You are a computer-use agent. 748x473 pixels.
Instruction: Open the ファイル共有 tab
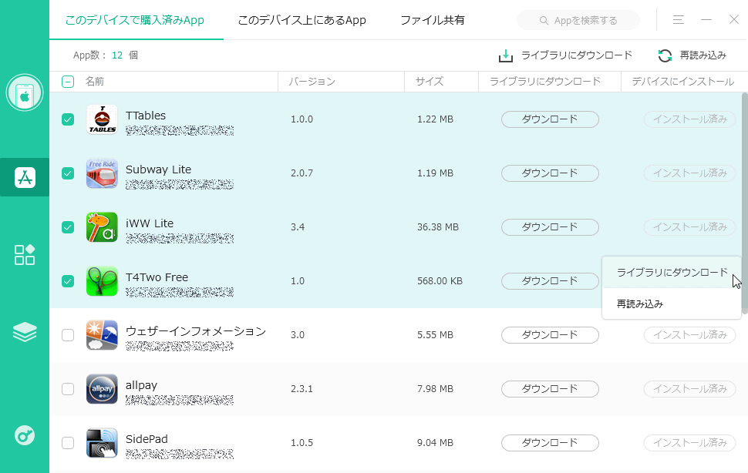tap(432, 20)
